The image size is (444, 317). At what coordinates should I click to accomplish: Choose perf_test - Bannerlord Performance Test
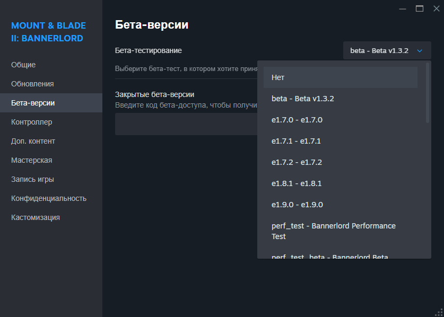[341, 231]
